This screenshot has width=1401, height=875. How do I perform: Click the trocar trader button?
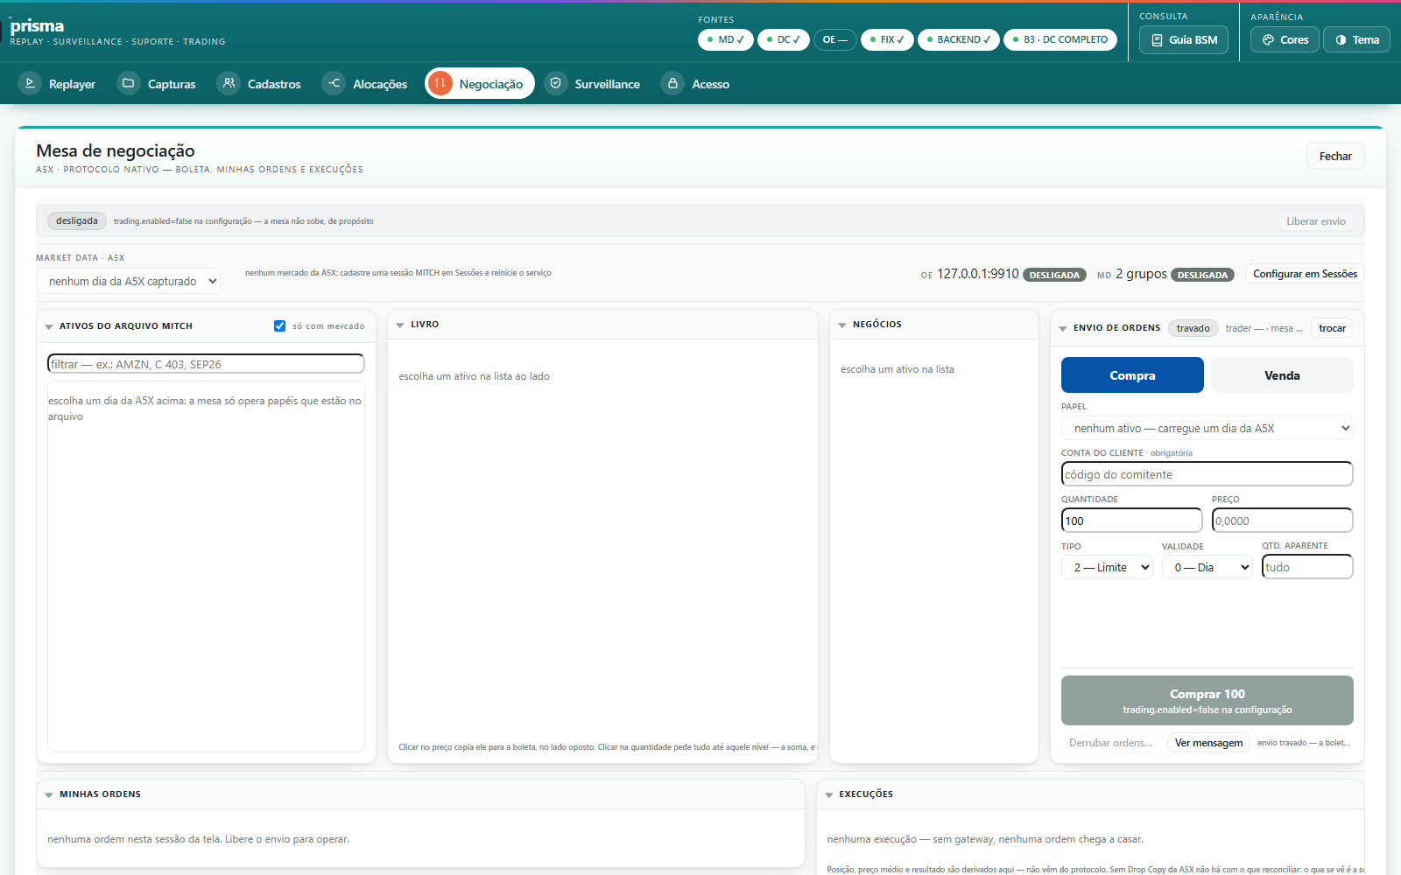pos(1332,328)
